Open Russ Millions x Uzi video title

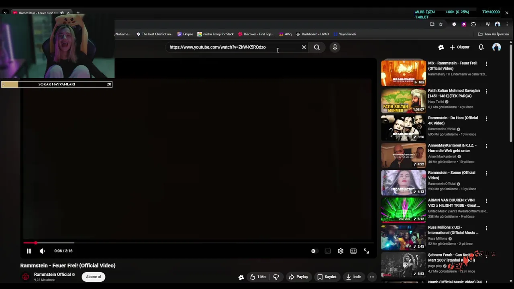tap(453, 230)
